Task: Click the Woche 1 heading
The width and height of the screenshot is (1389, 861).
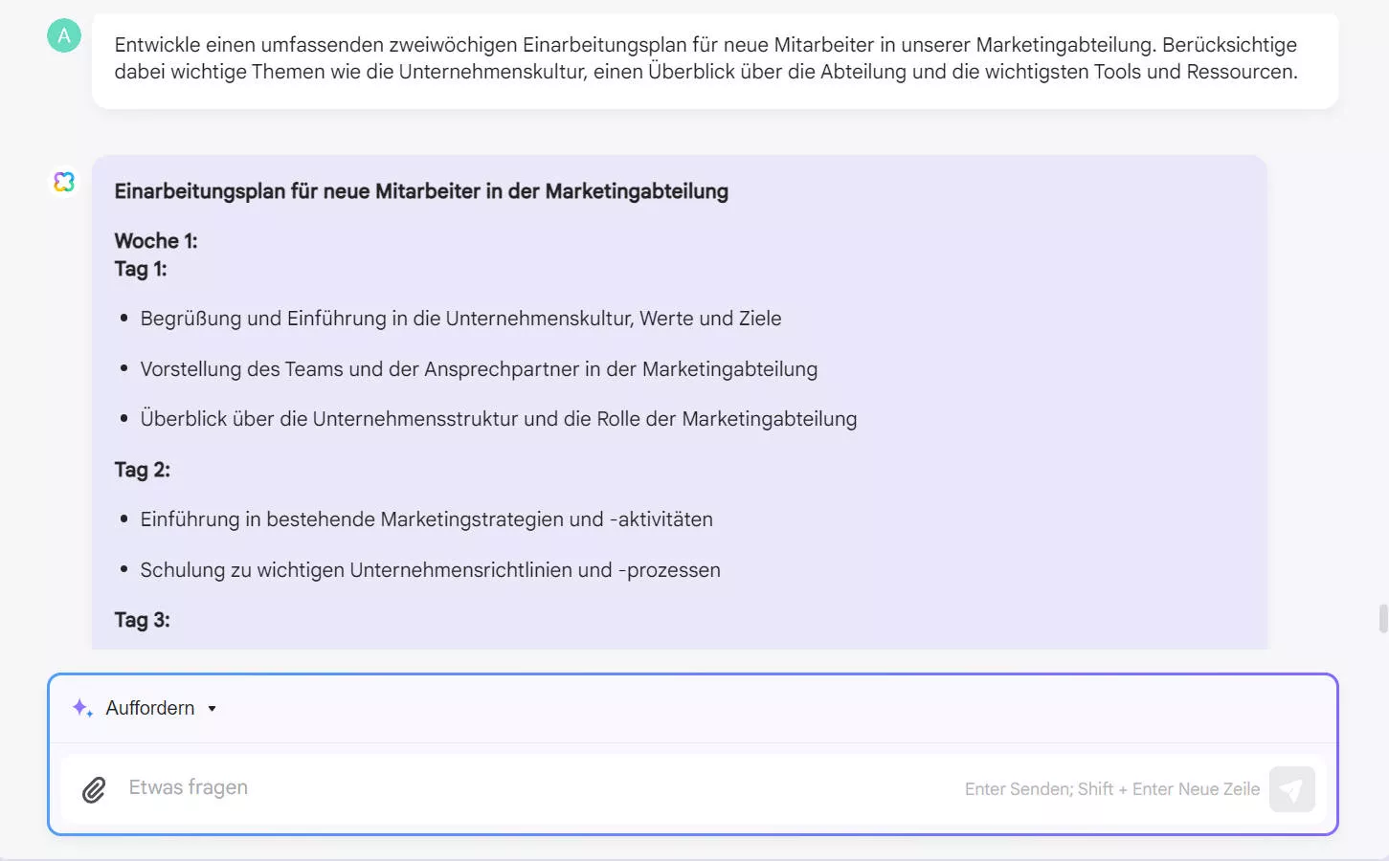Action: [x=155, y=240]
